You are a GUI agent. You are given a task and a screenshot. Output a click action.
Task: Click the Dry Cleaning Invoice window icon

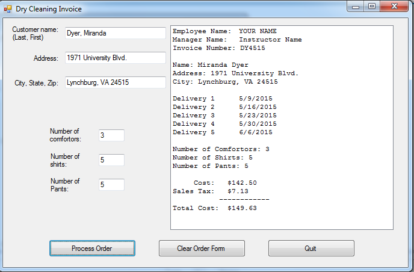[8, 9]
